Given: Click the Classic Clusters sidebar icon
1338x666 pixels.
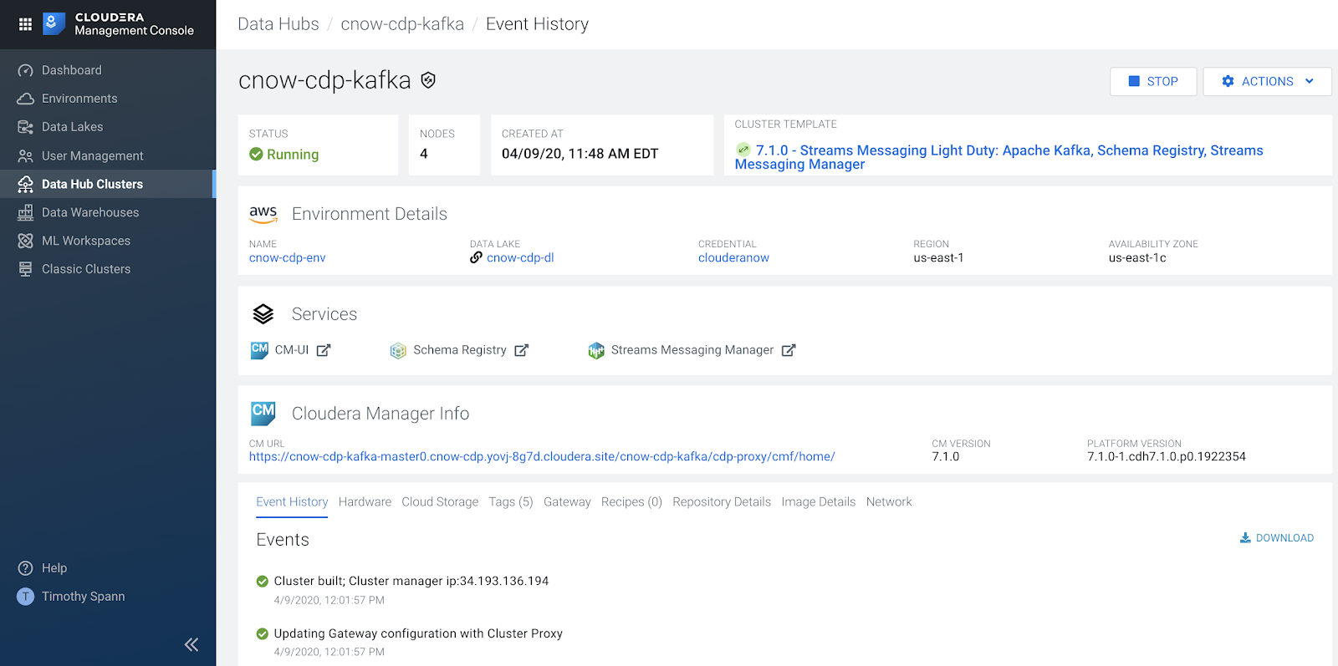Looking at the screenshot, I should 25,269.
